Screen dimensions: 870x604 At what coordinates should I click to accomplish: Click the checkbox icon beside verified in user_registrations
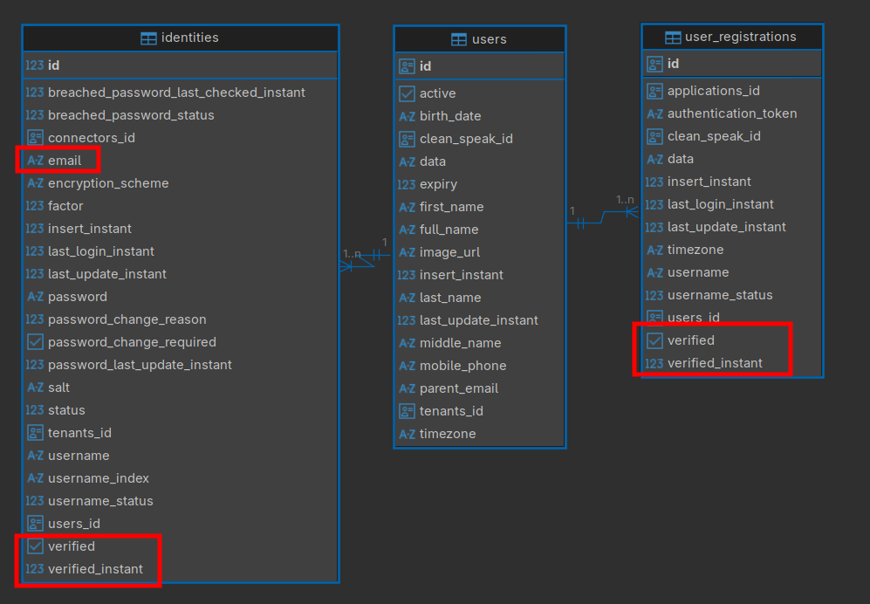[x=654, y=340]
